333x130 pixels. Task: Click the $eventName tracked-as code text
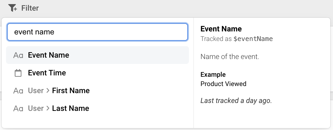coord(253,39)
